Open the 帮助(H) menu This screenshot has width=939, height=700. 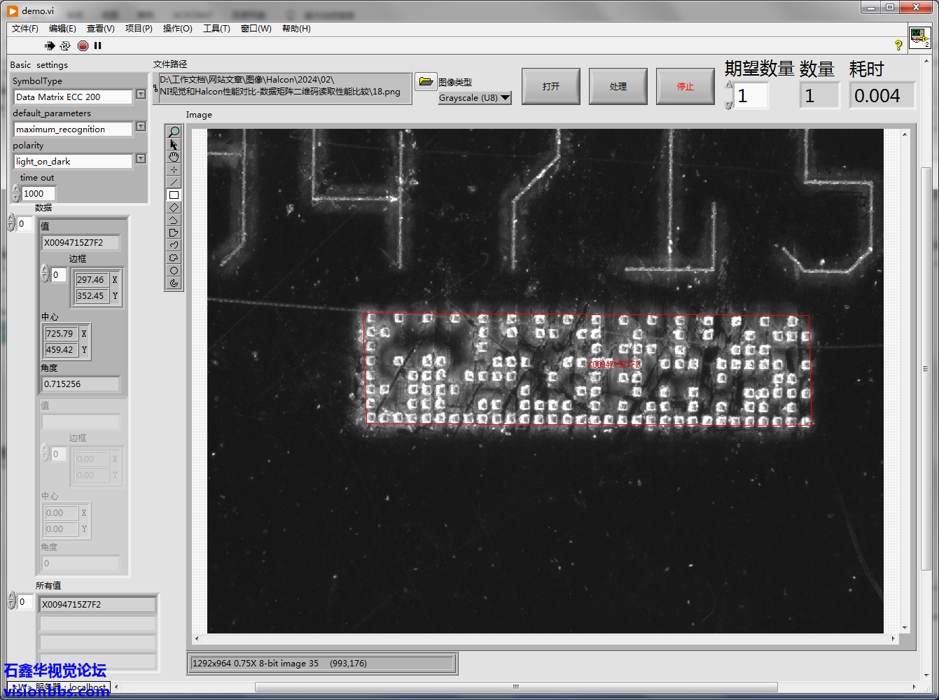[x=296, y=29]
